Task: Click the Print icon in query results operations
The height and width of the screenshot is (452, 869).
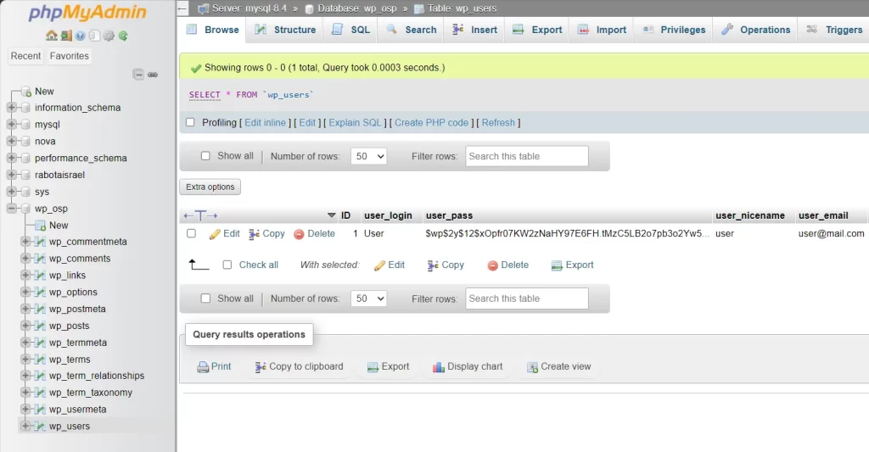Action: (x=203, y=367)
